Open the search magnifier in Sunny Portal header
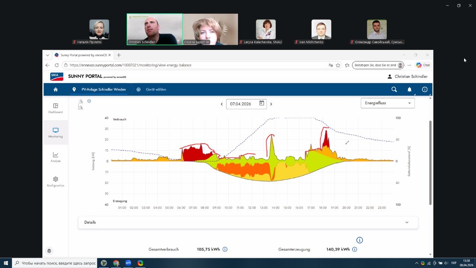Screen dimensions: 476x268 click(394, 89)
